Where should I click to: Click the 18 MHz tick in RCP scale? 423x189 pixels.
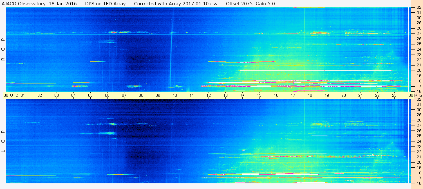[418, 81]
